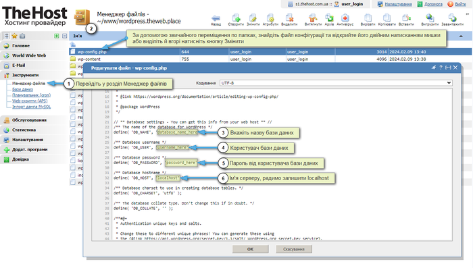Open the Бази даних link
473x268 pixels.
coord(22,89)
